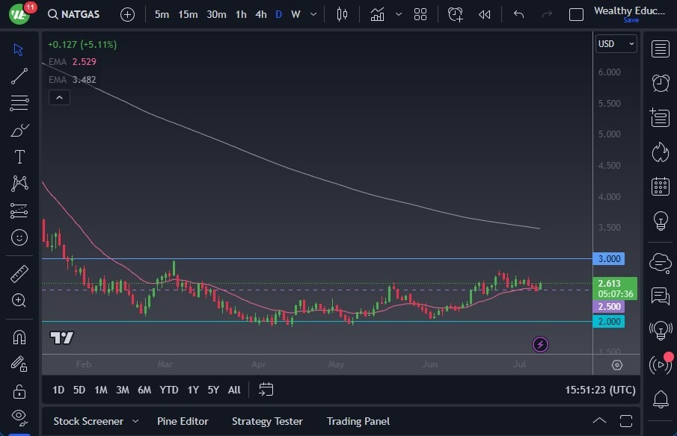The image size is (677, 436).
Task: Click the purple lightning event marker
Action: click(540, 344)
